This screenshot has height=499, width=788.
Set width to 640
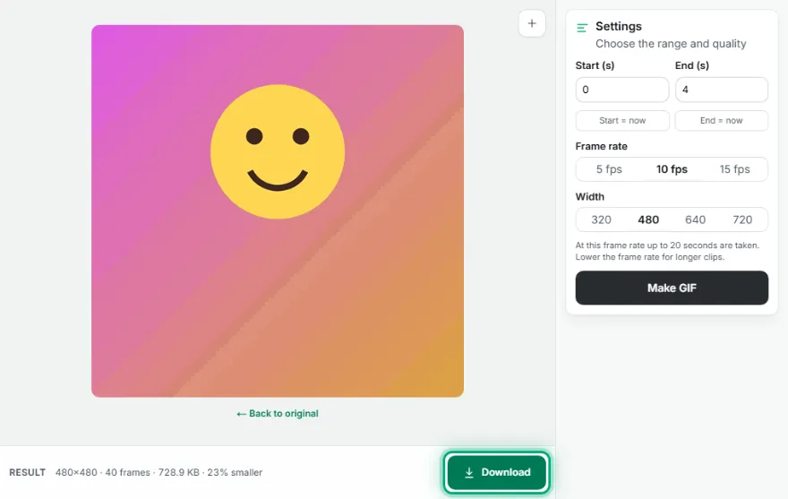tap(695, 219)
